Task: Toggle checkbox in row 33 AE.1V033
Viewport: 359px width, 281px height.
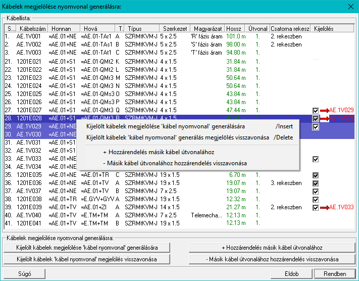Action: (316, 159)
